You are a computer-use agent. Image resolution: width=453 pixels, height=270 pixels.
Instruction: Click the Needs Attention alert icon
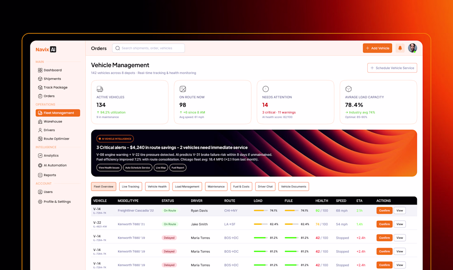coord(266,89)
